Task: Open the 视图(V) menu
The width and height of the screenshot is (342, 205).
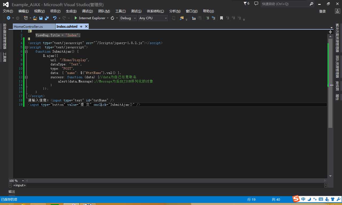Action: pyautogui.click(x=39, y=11)
